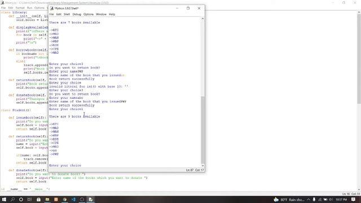Click at the last 'Enter your choice' prompt
Viewport: 361px width, 203px height.
pos(65,165)
